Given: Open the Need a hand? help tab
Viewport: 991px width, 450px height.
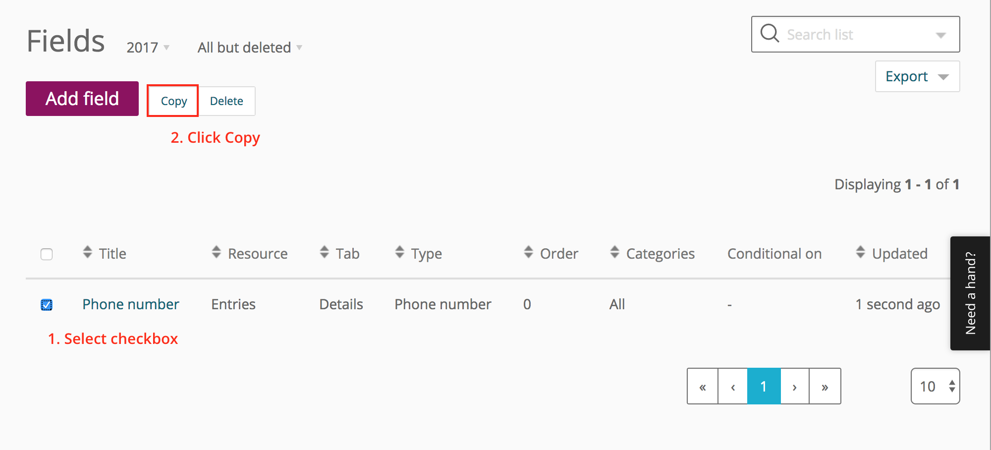Looking at the screenshot, I should [970, 293].
